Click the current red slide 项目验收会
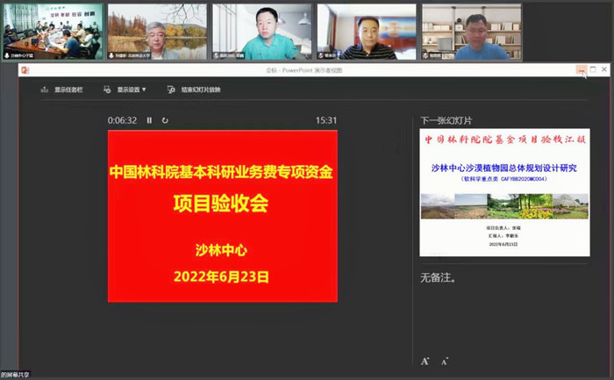This screenshot has height=380, width=614. [x=223, y=216]
